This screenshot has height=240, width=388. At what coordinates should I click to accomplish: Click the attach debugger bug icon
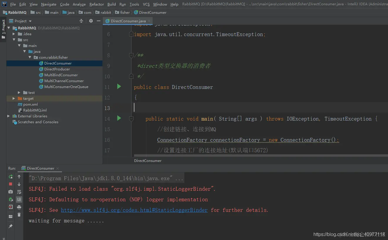[11, 199]
